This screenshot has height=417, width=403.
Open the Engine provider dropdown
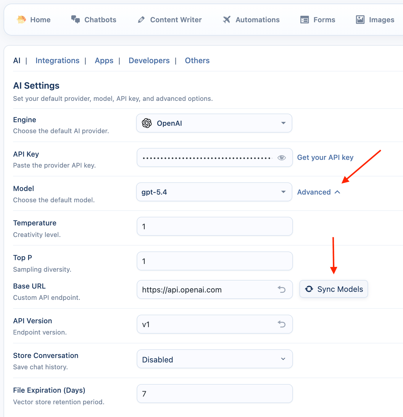click(x=214, y=123)
